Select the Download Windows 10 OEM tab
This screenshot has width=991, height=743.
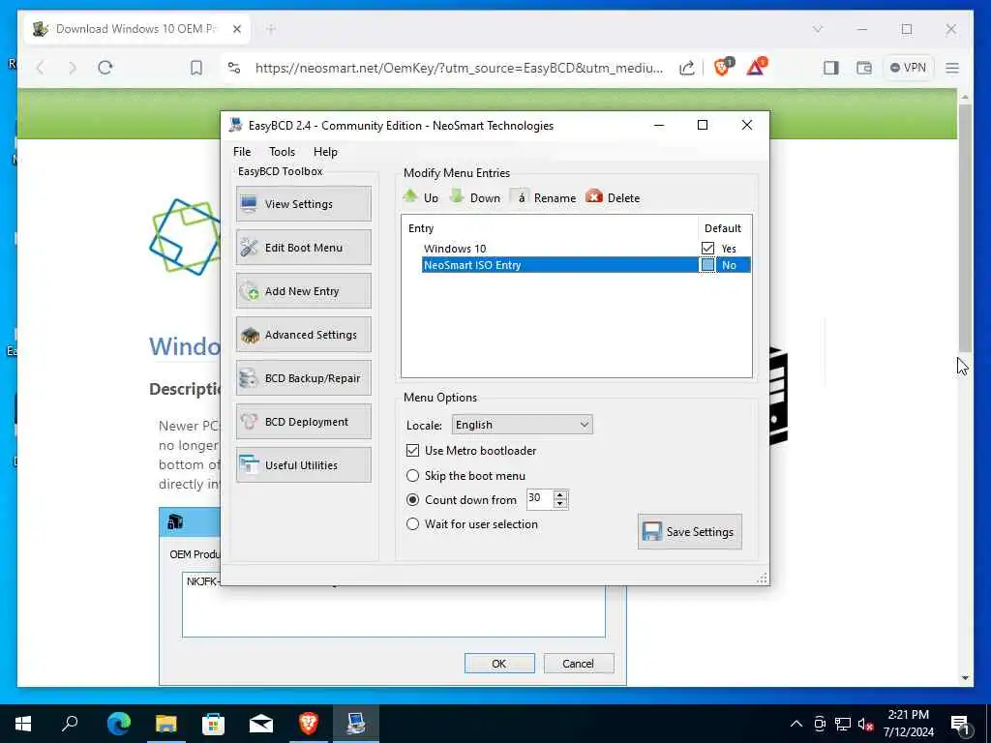[137, 29]
